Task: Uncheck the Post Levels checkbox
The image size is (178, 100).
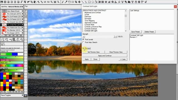Action: [83, 39]
